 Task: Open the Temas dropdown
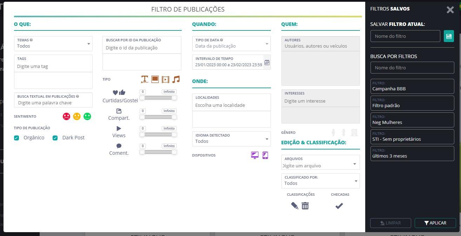pos(53,43)
